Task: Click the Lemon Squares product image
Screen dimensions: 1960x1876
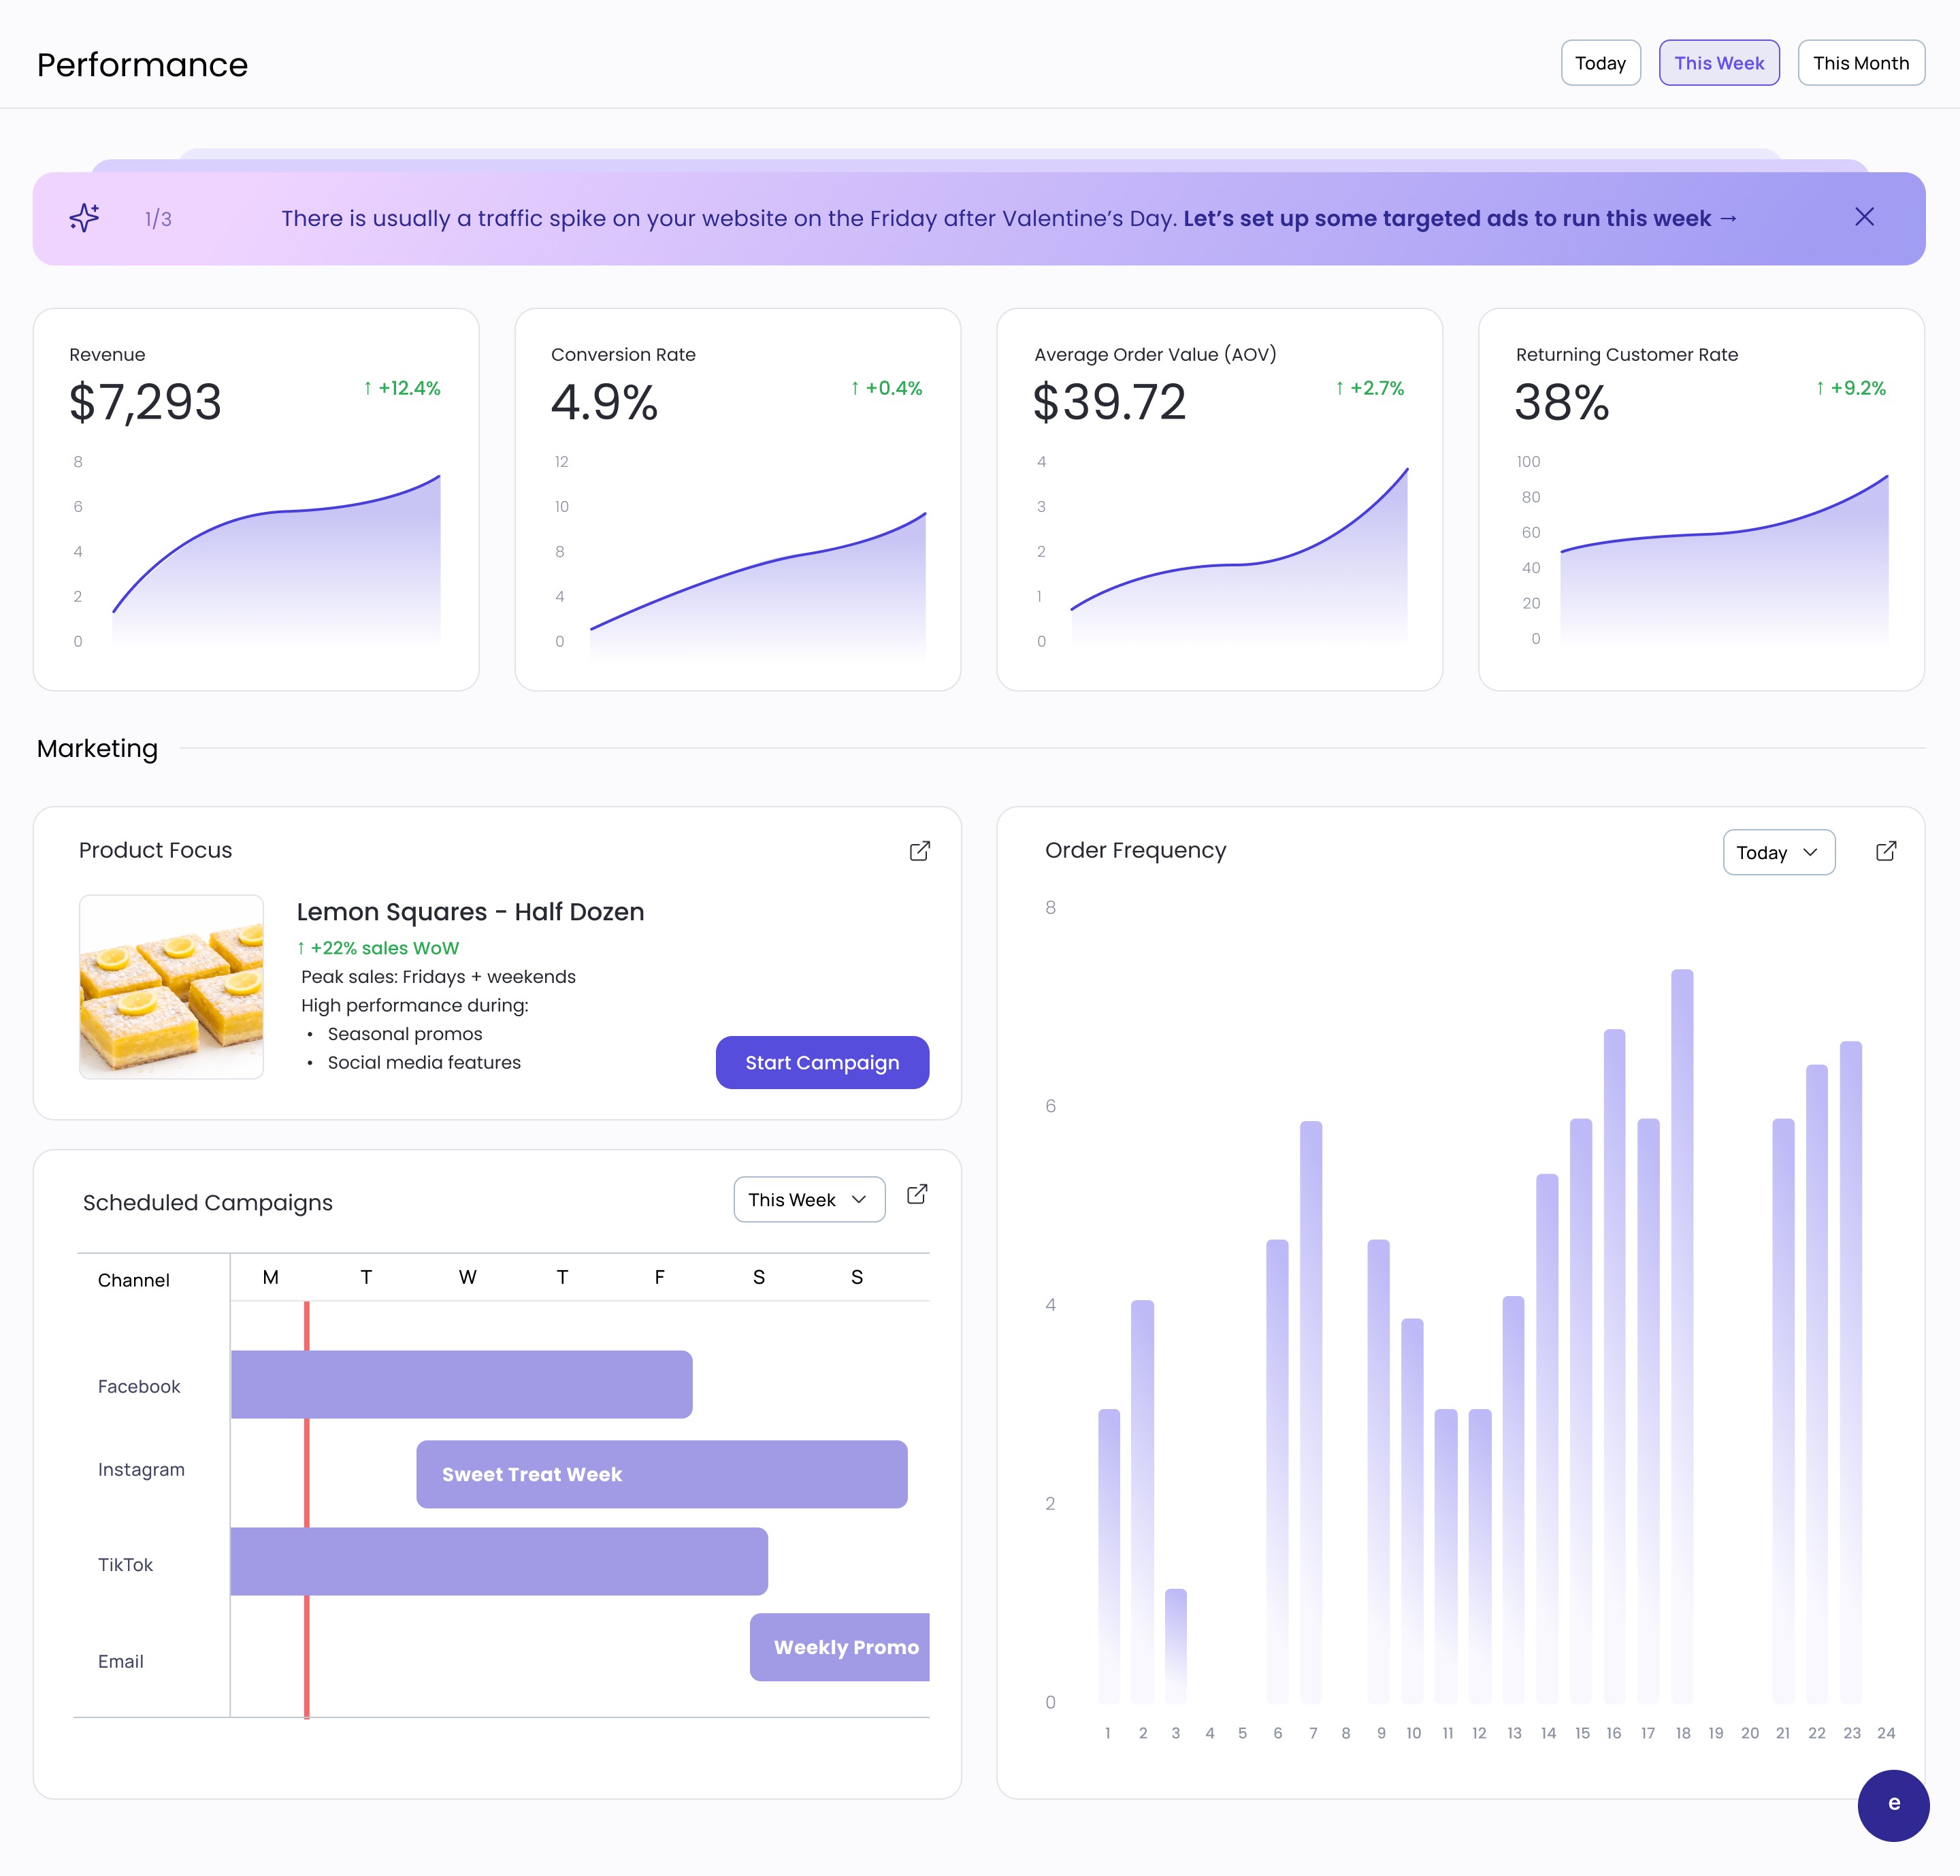Action: (172, 986)
